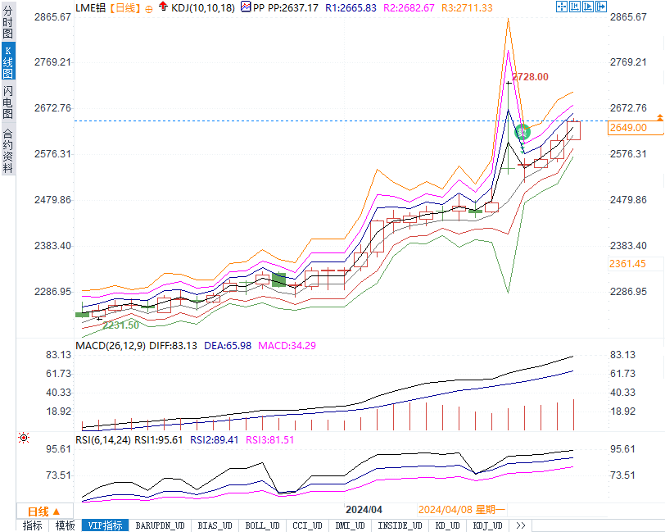Apply the KDJ_UD indicator
Screen dimensions: 665x532
point(488,525)
